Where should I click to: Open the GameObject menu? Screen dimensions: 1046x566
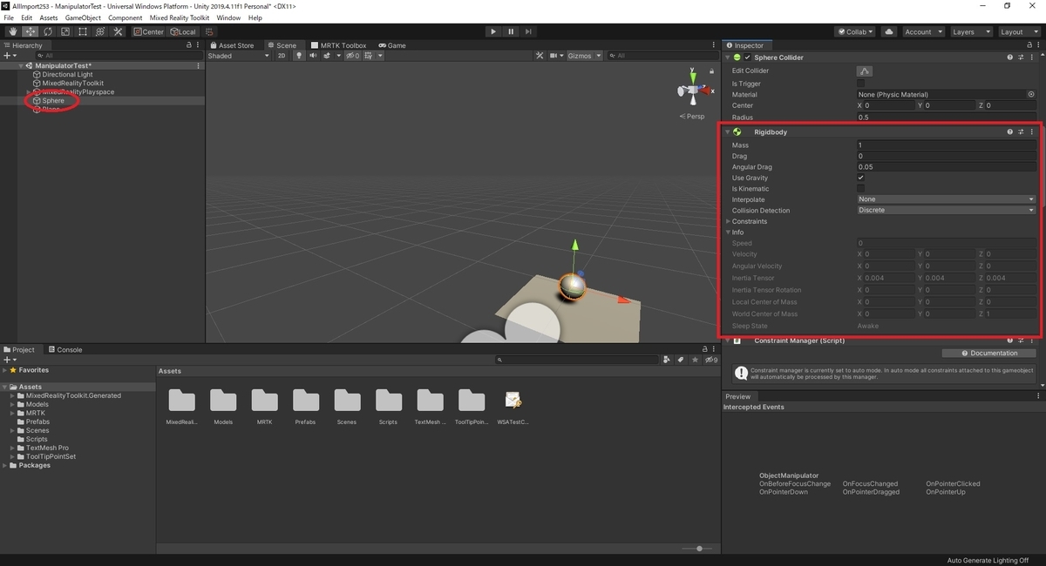[x=83, y=17]
